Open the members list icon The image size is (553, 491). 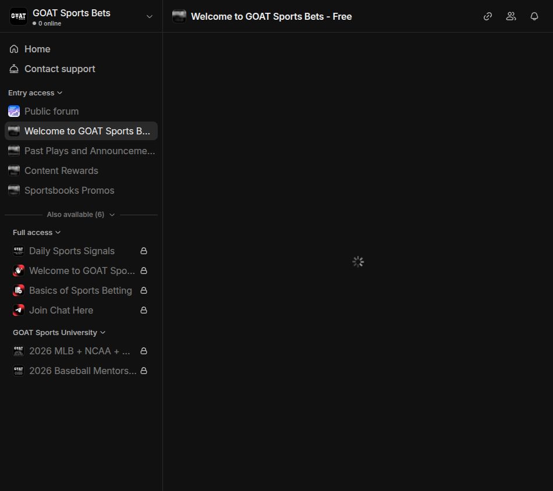click(x=511, y=16)
